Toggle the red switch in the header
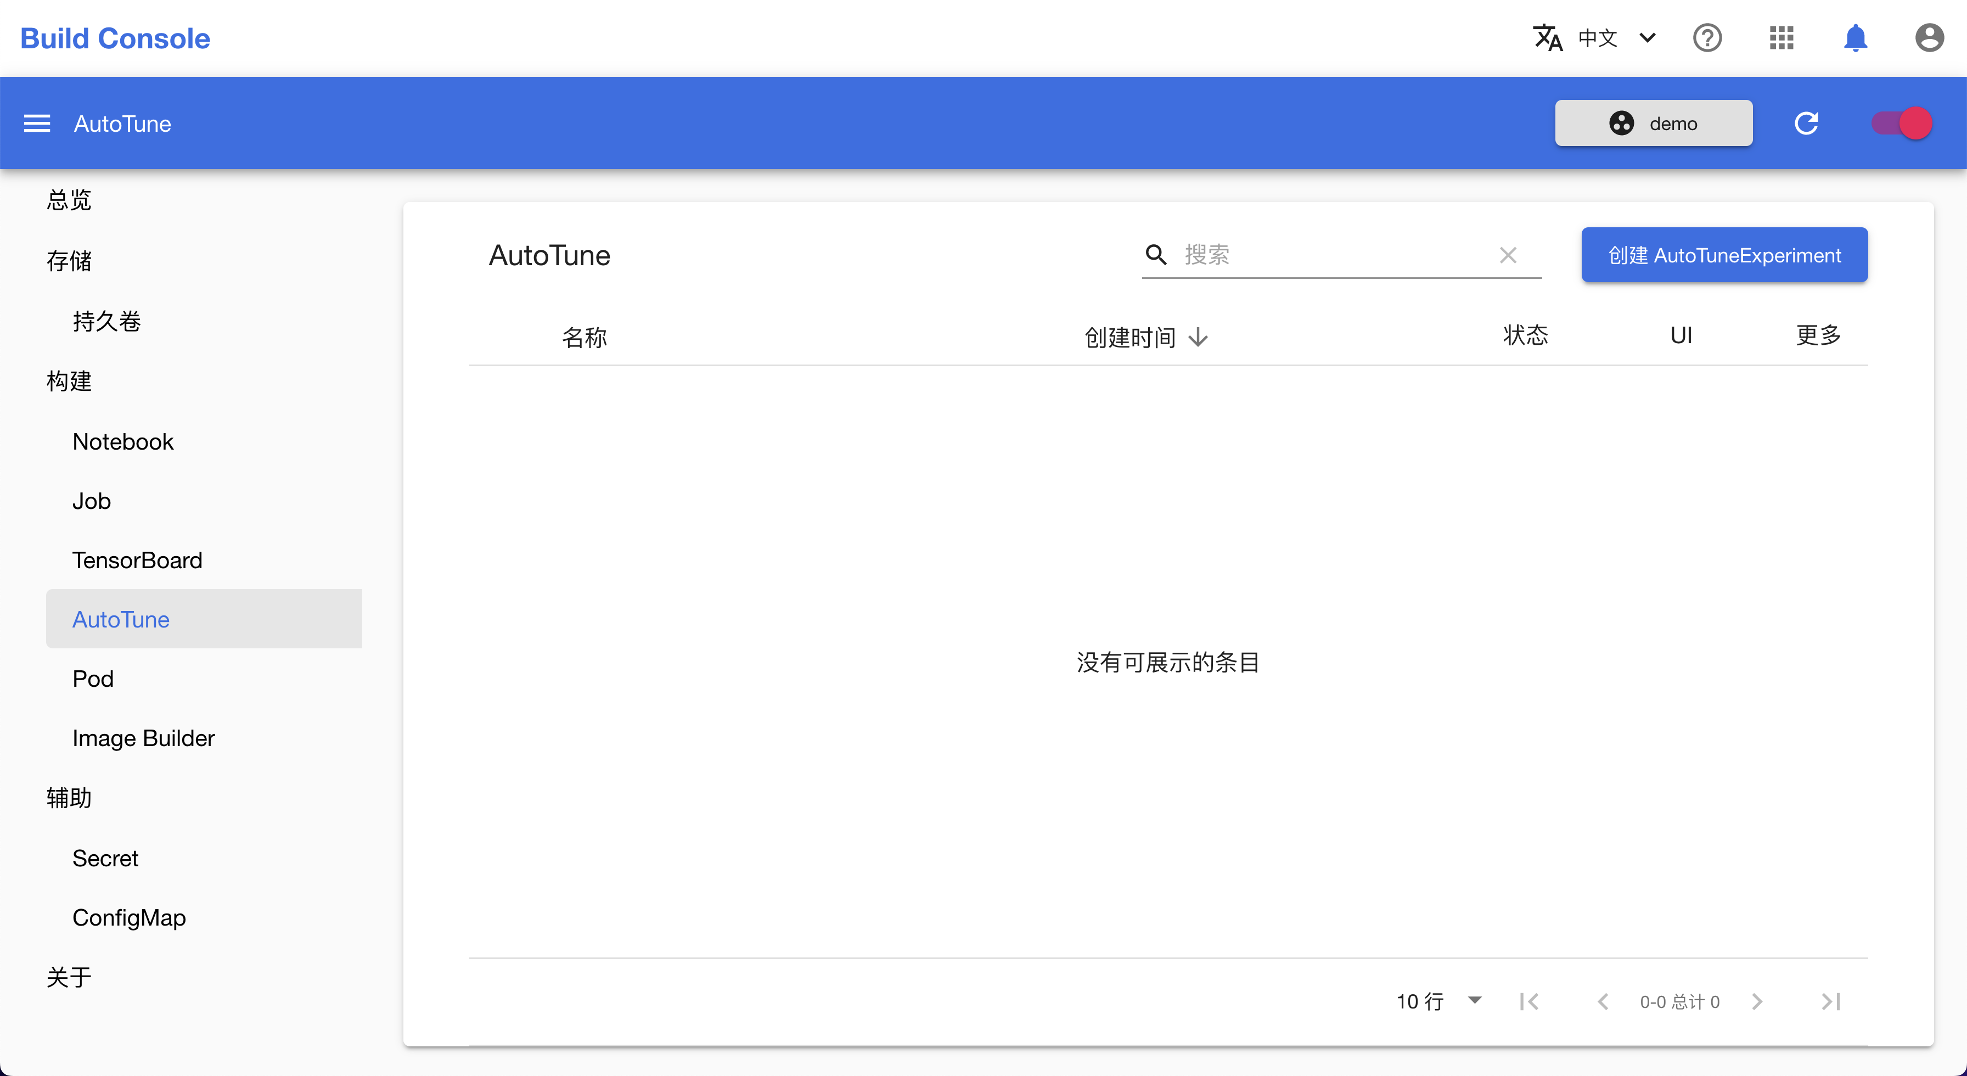This screenshot has width=1967, height=1076. coord(1901,123)
